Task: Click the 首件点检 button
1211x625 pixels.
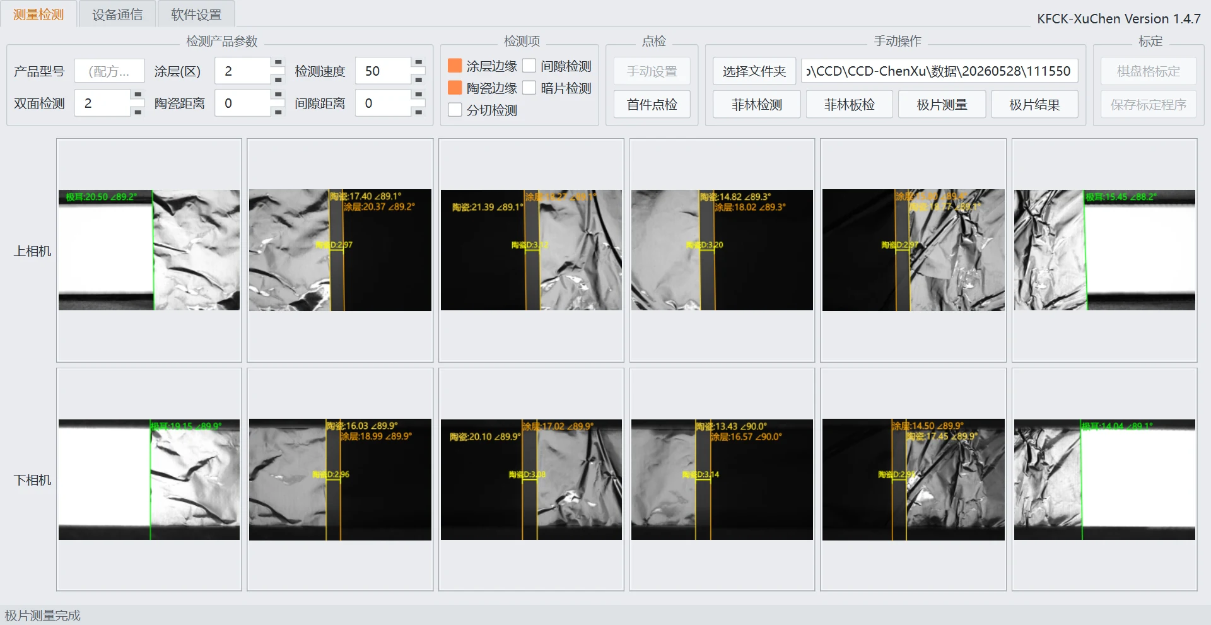Action: click(x=652, y=104)
